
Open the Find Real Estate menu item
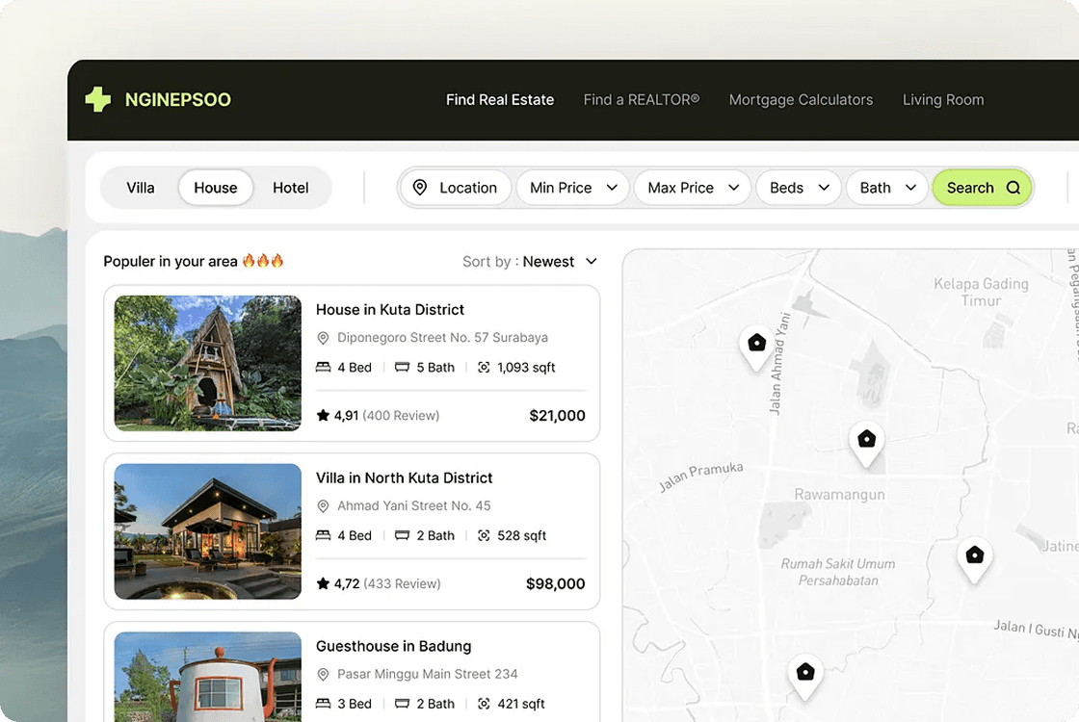click(x=500, y=100)
